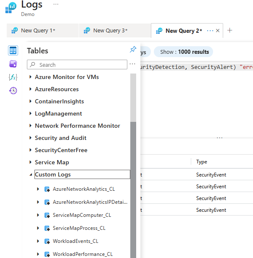
Task: Click the ServiceMapComputer_CL table icon
Action: pyautogui.click(x=47, y=215)
